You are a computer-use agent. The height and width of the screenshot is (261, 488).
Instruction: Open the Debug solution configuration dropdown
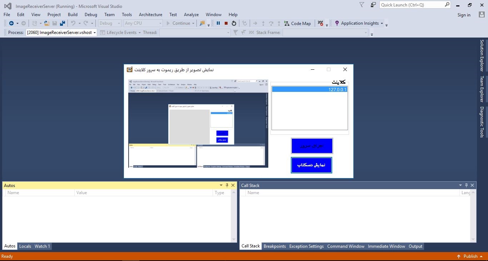(x=119, y=23)
